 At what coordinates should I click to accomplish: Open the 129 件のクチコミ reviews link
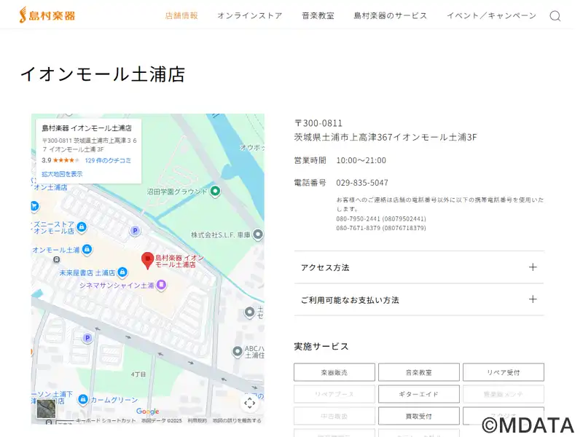click(x=108, y=160)
